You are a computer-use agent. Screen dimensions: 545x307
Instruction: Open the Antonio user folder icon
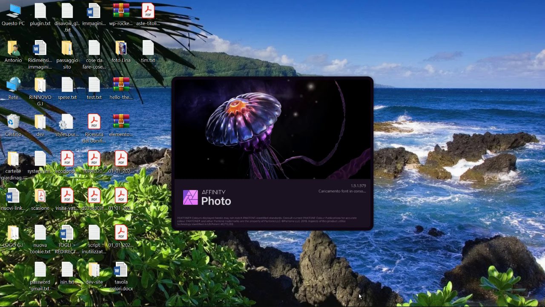click(13, 52)
